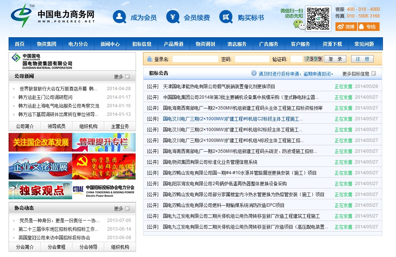Viewport: 396px width, 257px height.
Task: Open tender 国电汉川电厂三期#6机组C2标段
Action: [x=233, y=119]
